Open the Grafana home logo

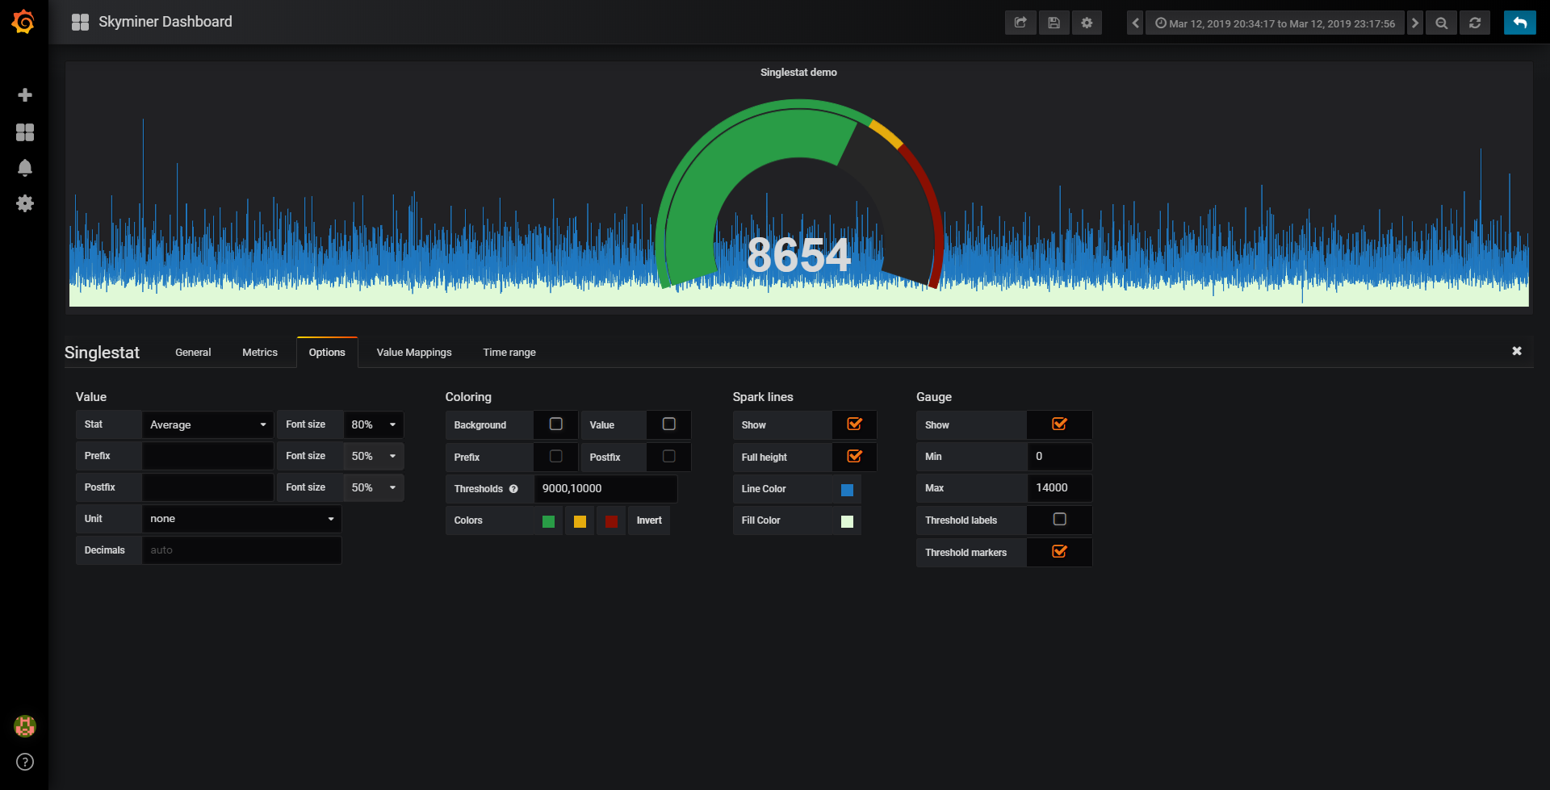pos(23,22)
